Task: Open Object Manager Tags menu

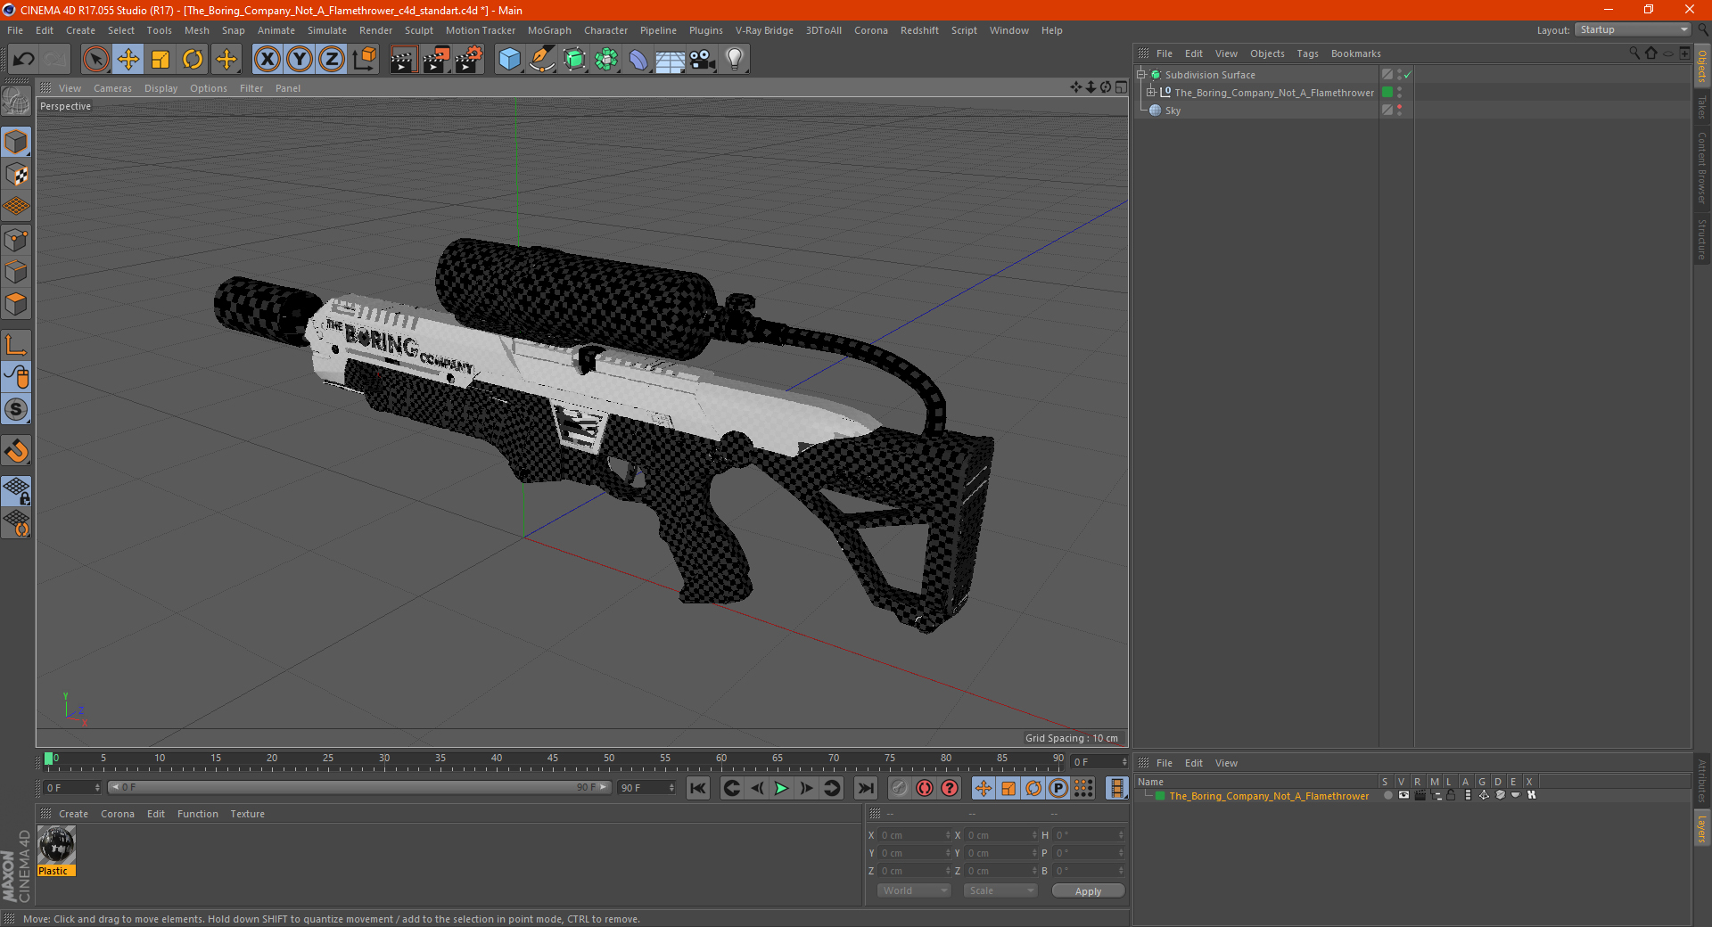Action: point(1307,53)
